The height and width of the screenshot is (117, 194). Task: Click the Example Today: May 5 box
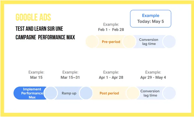pyautogui.click(x=151, y=19)
